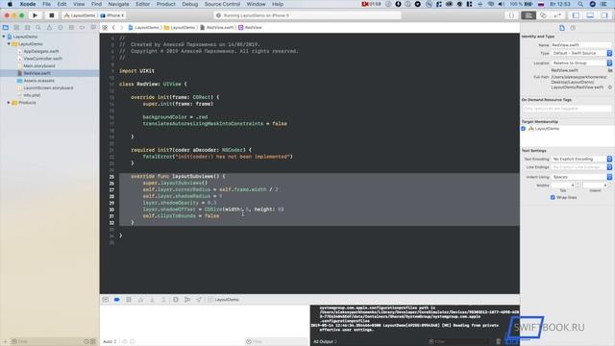The image size is (615, 346).
Task: Hide the debug area button
Action: [106, 299]
